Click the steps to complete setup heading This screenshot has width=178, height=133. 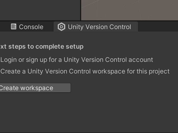click(x=42, y=46)
